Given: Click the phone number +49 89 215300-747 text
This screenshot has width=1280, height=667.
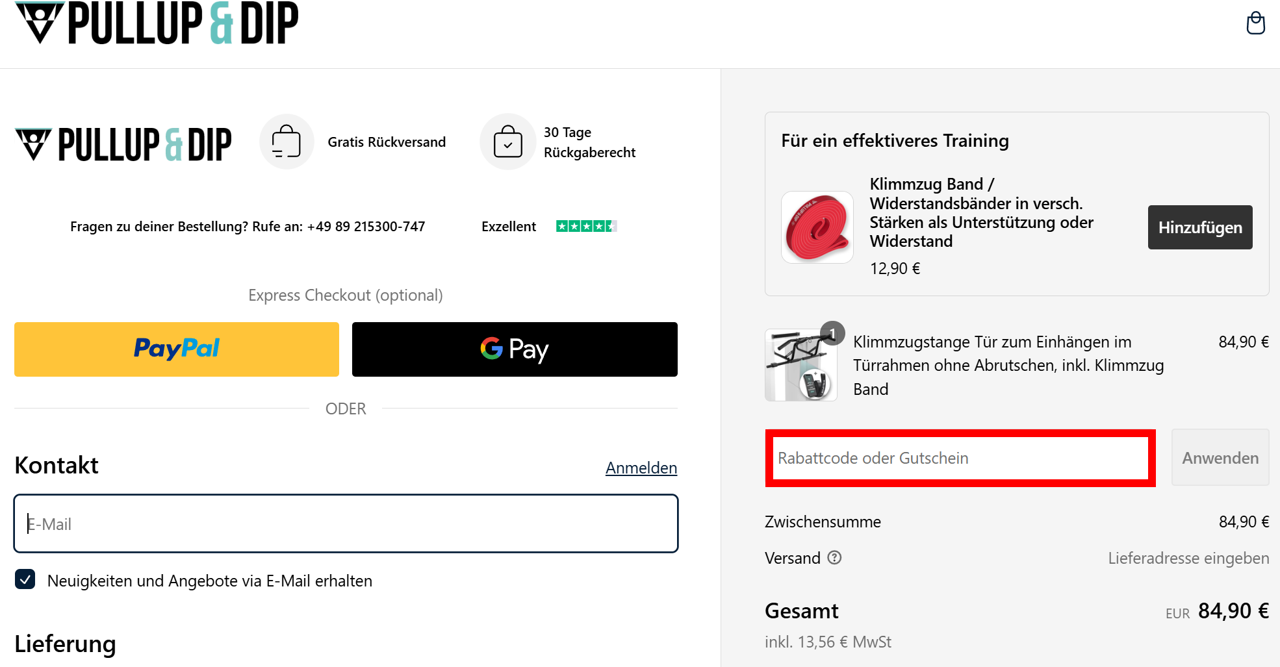Looking at the screenshot, I should (x=366, y=227).
